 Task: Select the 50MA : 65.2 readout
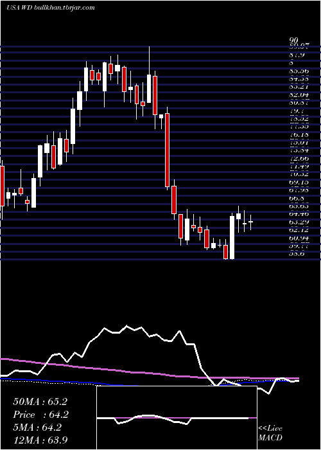(x=40, y=402)
